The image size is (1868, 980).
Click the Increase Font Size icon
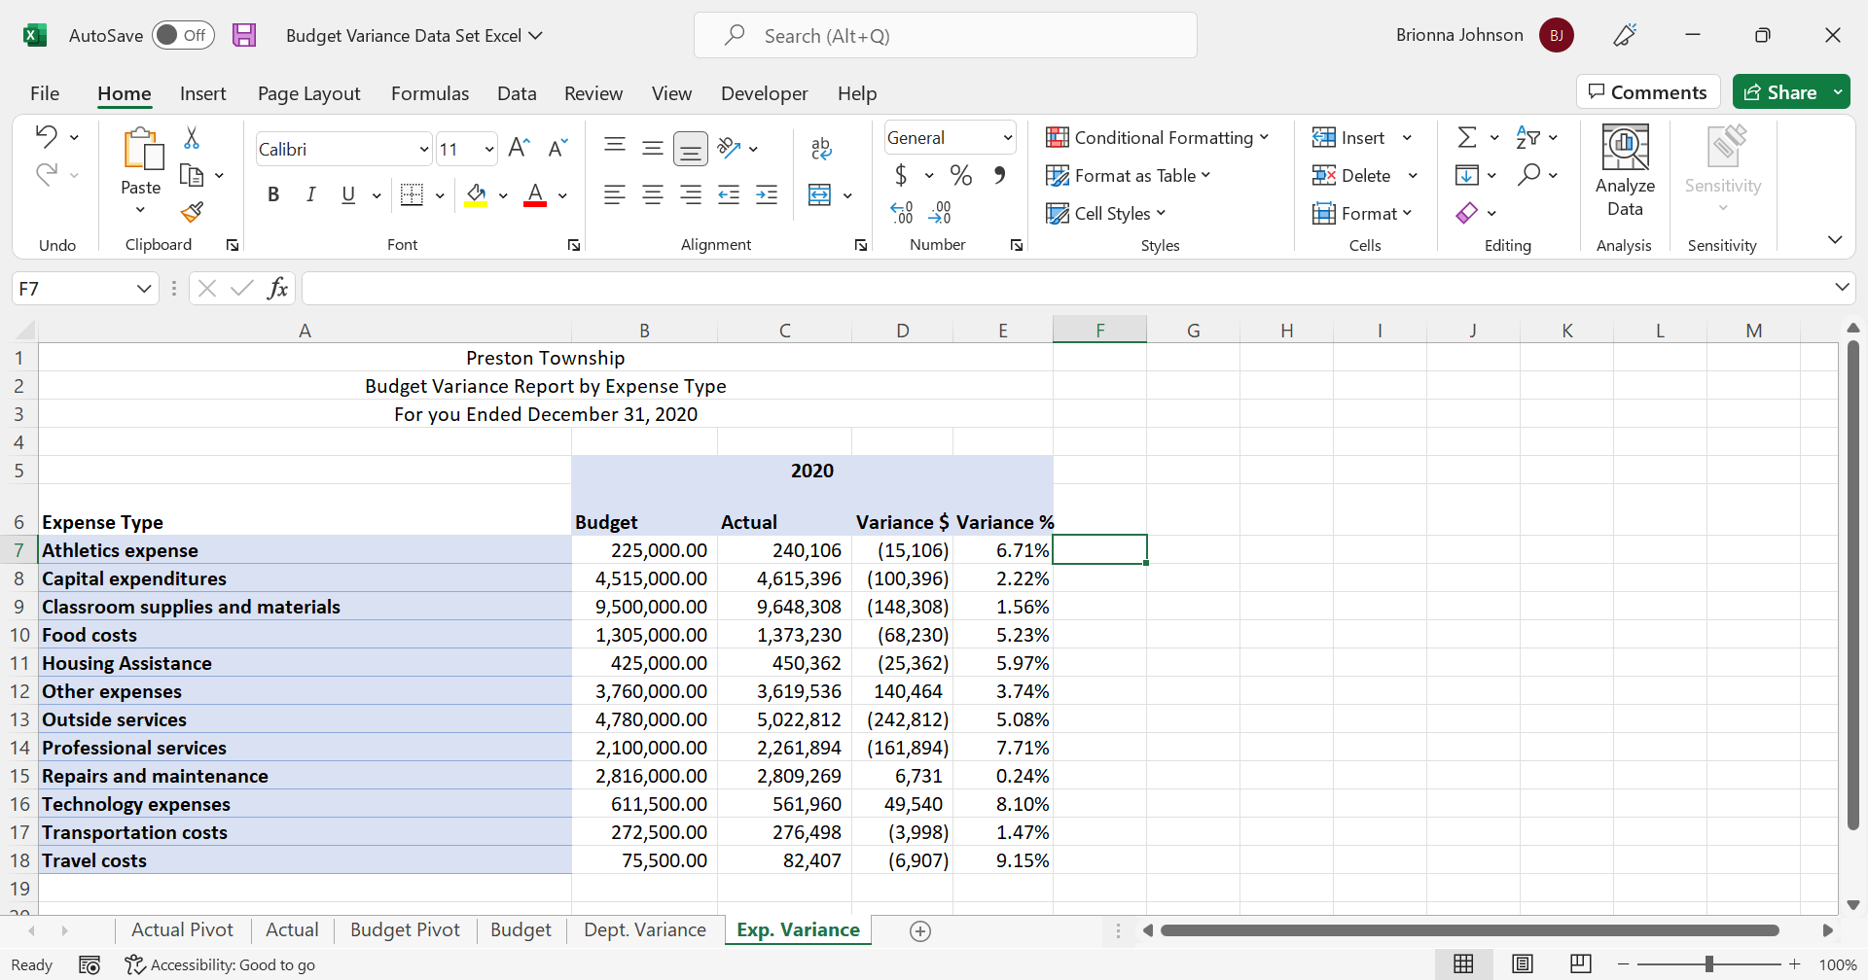click(x=519, y=148)
